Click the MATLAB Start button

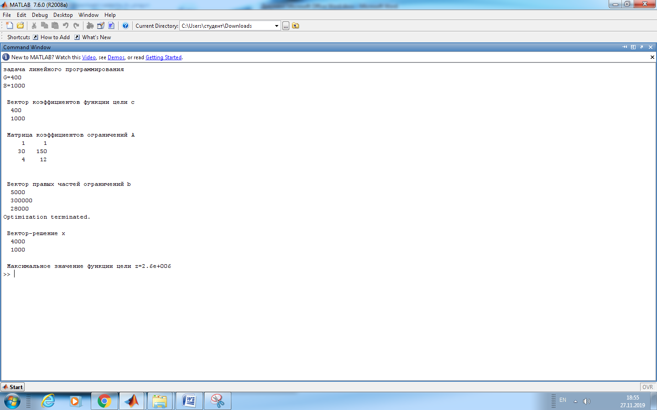coord(13,387)
